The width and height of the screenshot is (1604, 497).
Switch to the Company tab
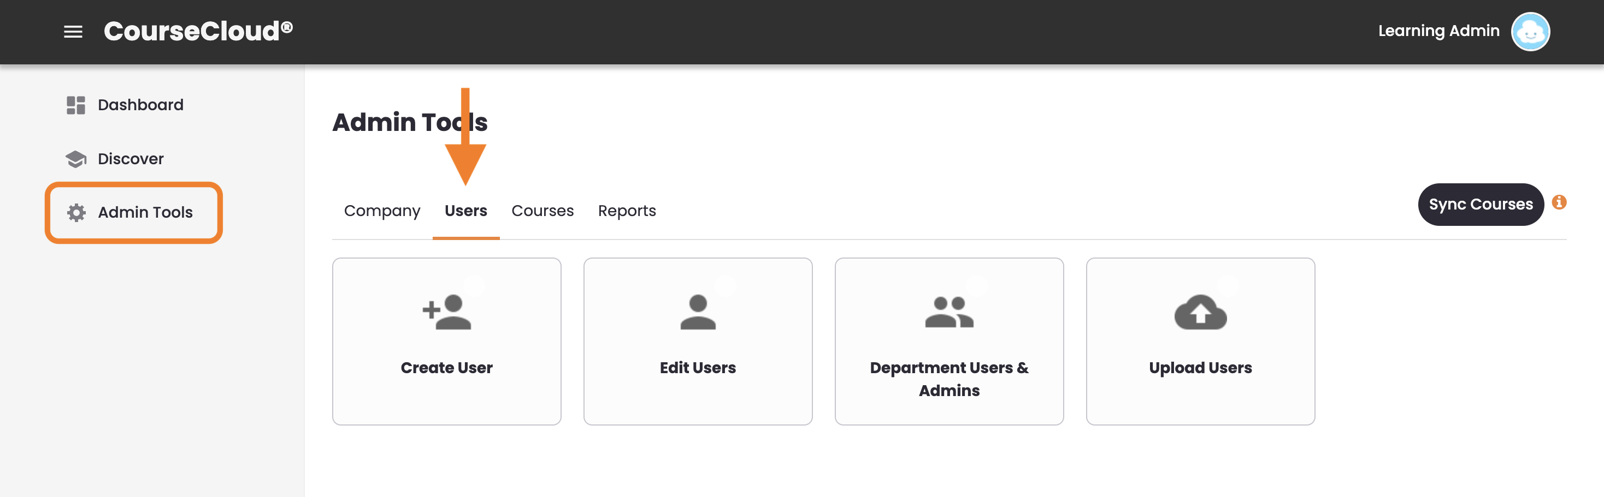[x=382, y=211]
